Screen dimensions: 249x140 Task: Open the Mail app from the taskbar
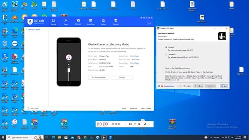[72, 137]
